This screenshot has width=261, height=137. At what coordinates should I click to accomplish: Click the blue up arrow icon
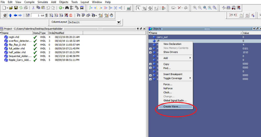click(10, 15)
